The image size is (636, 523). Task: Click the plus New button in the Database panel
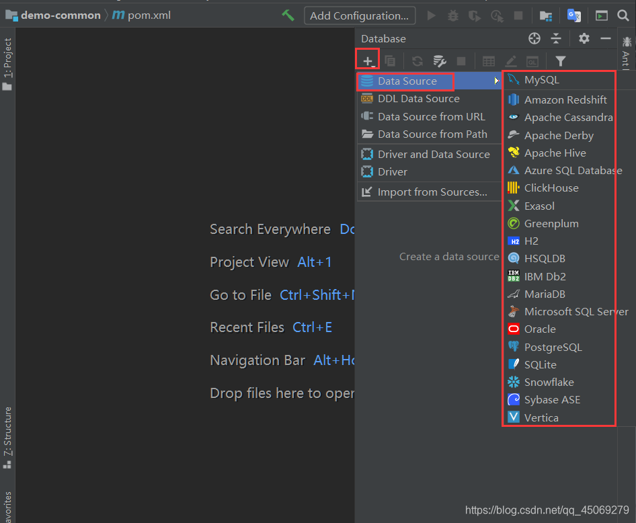pyautogui.click(x=368, y=61)
